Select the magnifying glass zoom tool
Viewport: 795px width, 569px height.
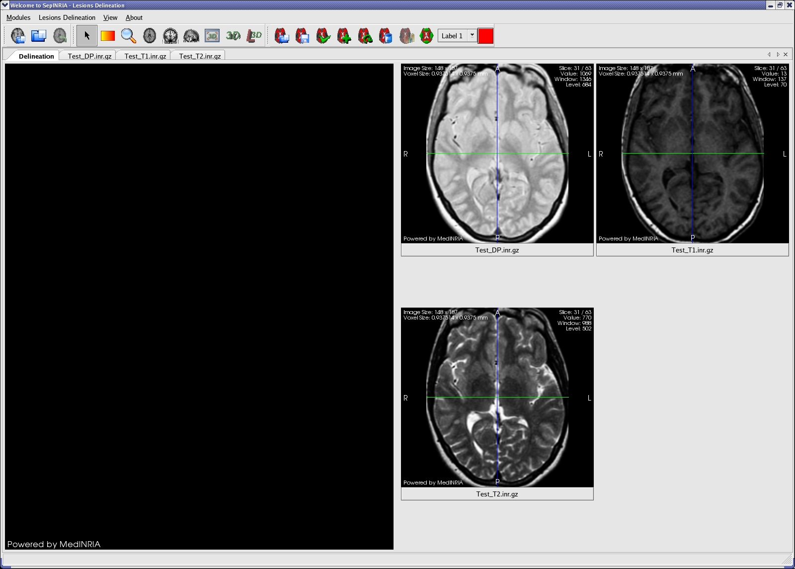pyautogui.click(x=129, y=36)
